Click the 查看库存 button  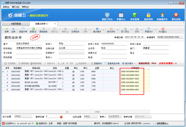pyautogui.click(x=96, y=63)
